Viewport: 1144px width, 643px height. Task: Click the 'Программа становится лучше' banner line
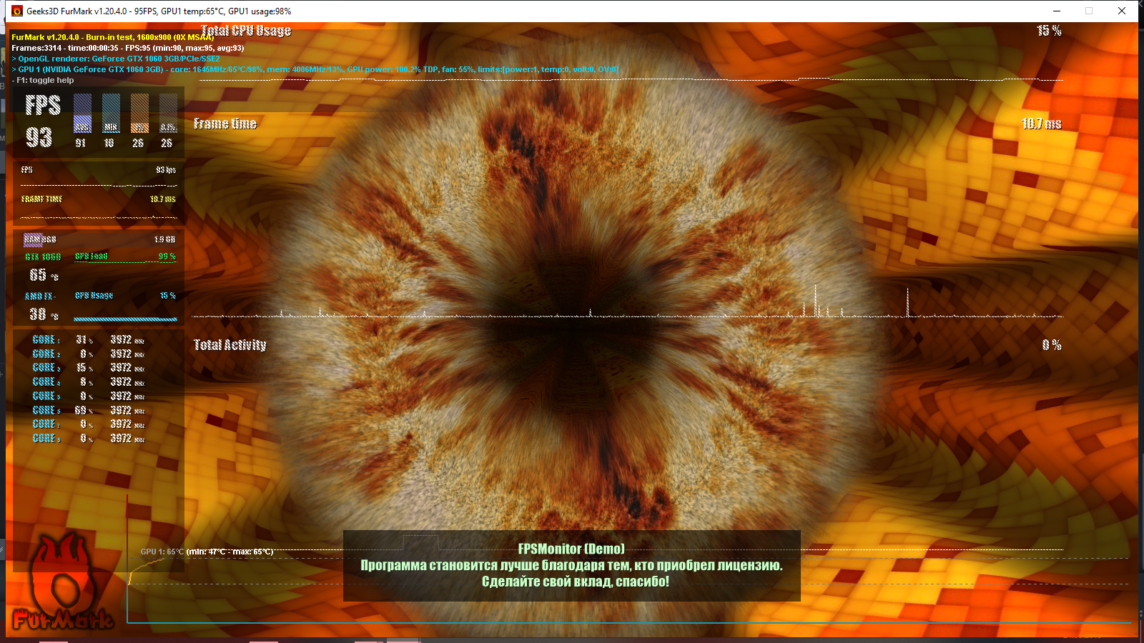click(571, 565)
